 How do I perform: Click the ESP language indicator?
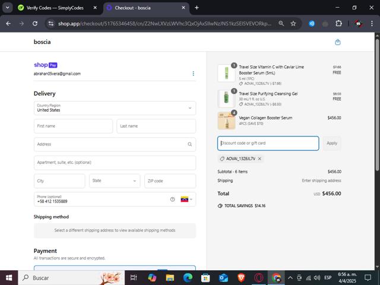coord(328,278)
